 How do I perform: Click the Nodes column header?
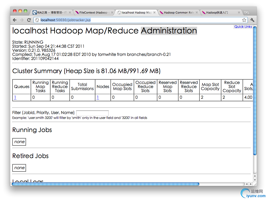click(x=103, y=86)
